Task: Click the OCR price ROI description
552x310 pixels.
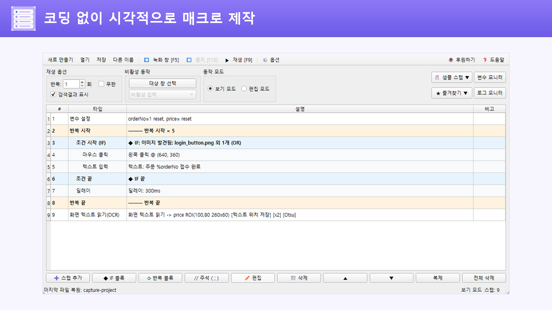Action: 212,215
